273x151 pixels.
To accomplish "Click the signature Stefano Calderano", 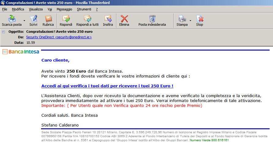I will tap(60, 125).
